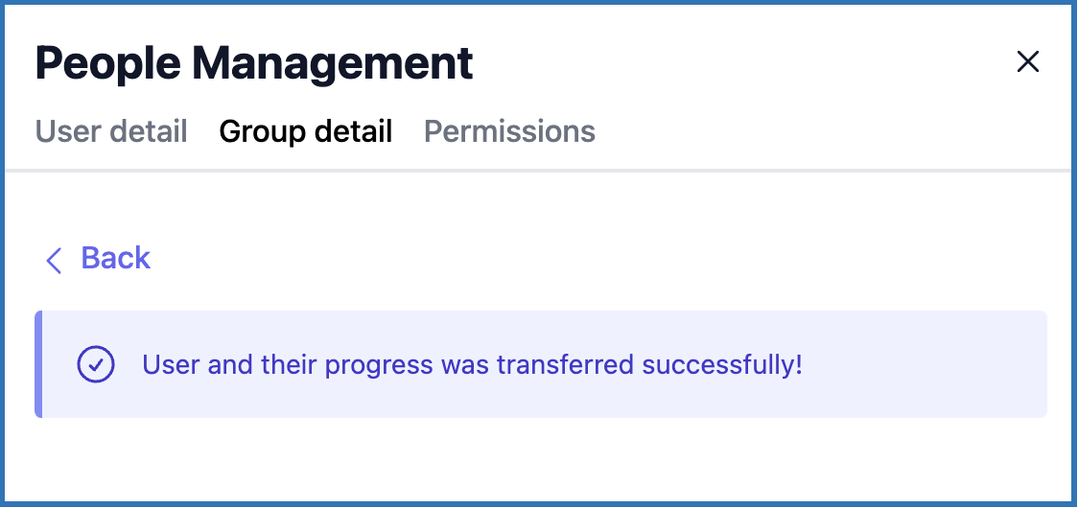Select the Group detail tab
The width and height of the screenshot is (1078, 508).
click(x=305, y=131)
